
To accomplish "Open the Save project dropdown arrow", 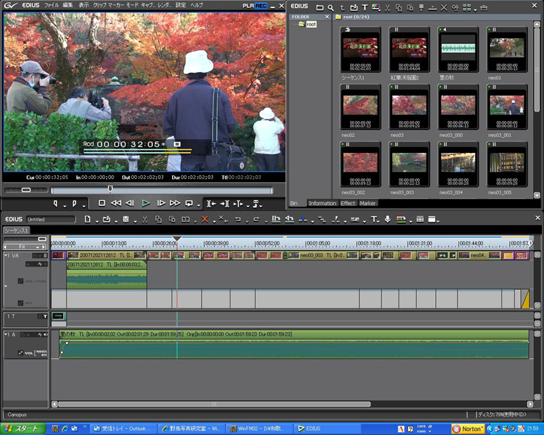I will point(135,222).
